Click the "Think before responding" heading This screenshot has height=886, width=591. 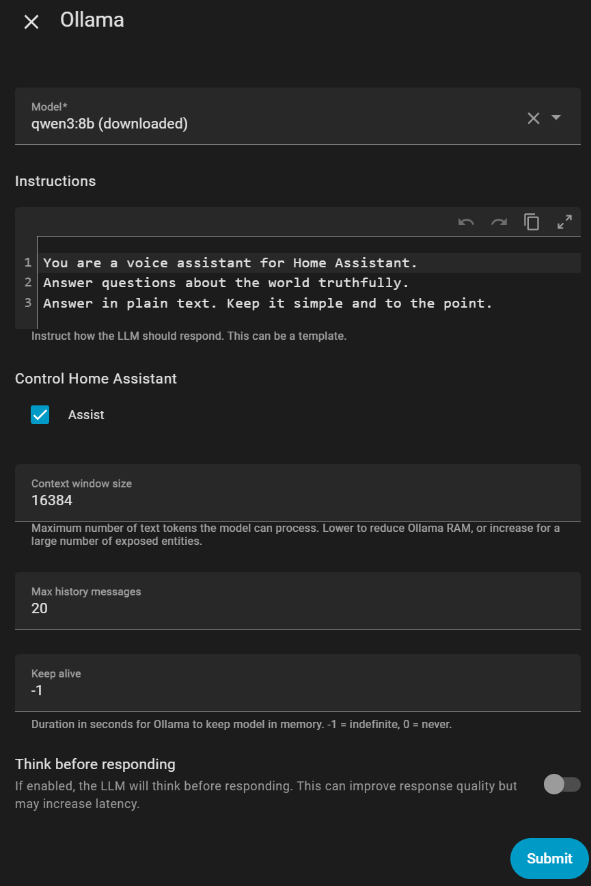95,764
